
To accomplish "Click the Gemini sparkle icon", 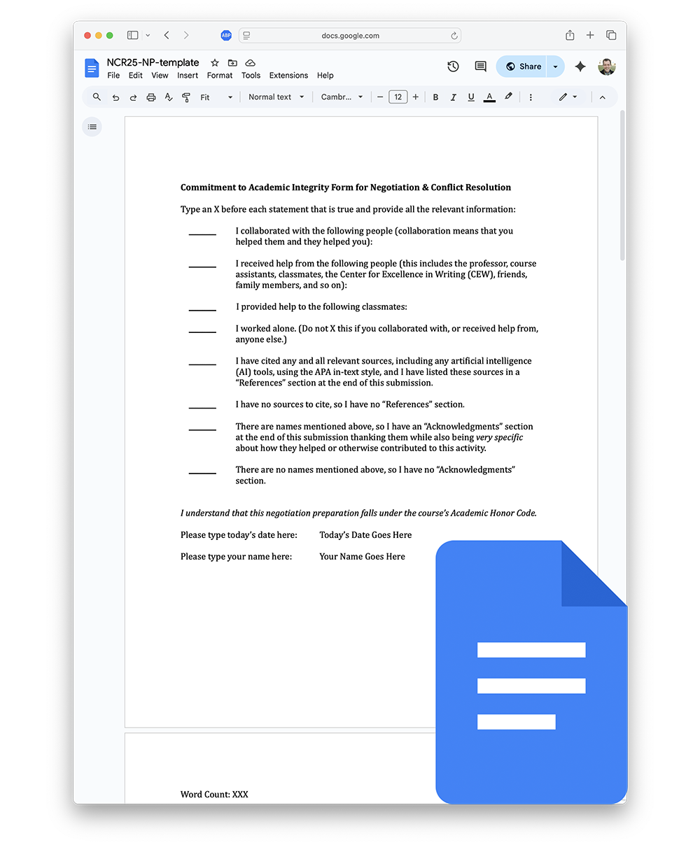I will point(580,66).
